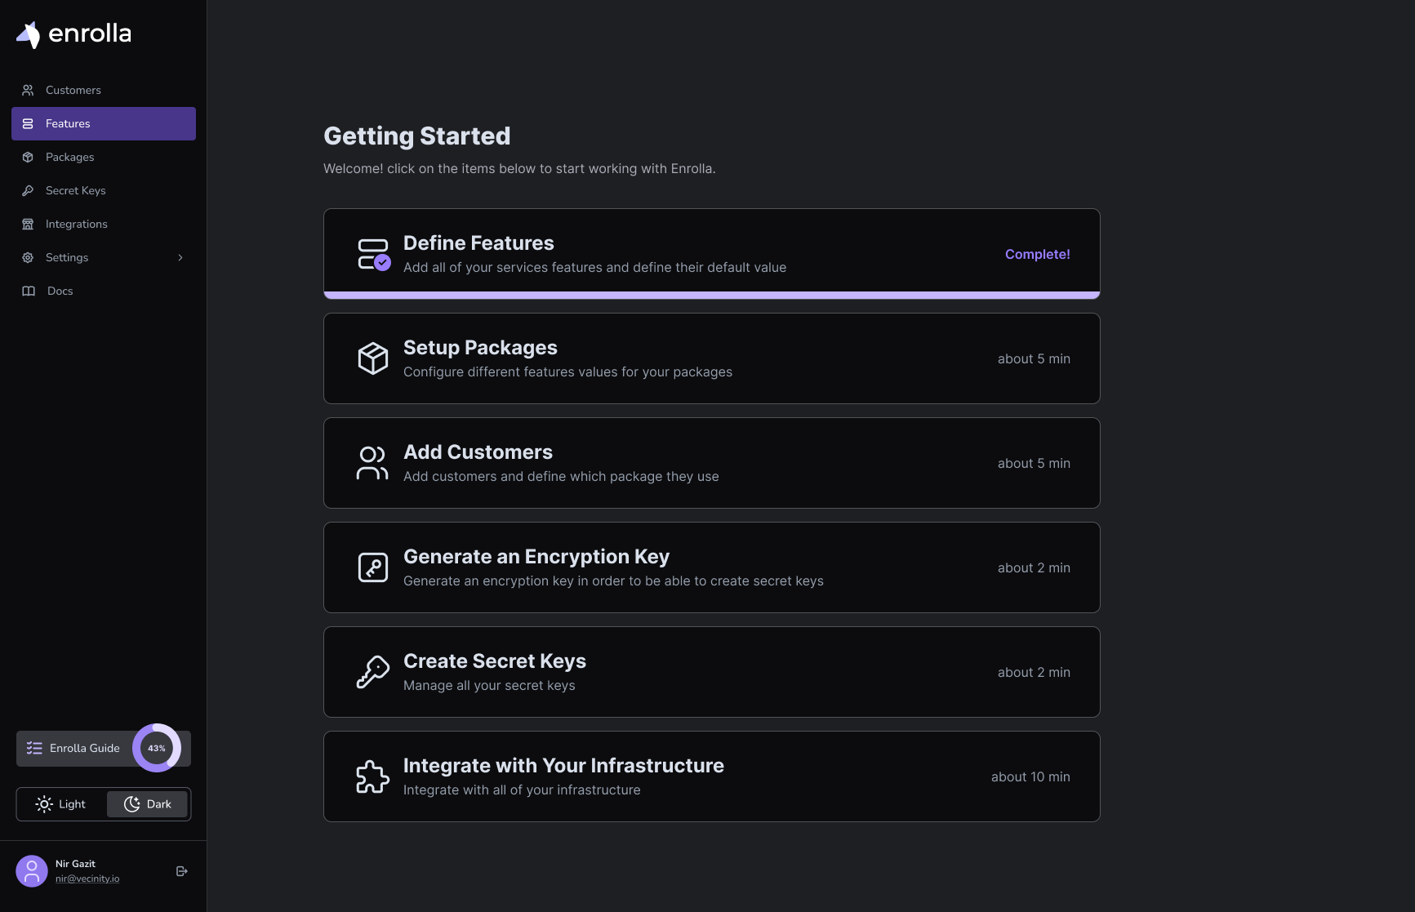Viewport: 1415px width, 912px height.
Task: Click the Enrolla horse logo
Action: pyautogui.click(x=29, y=34)
